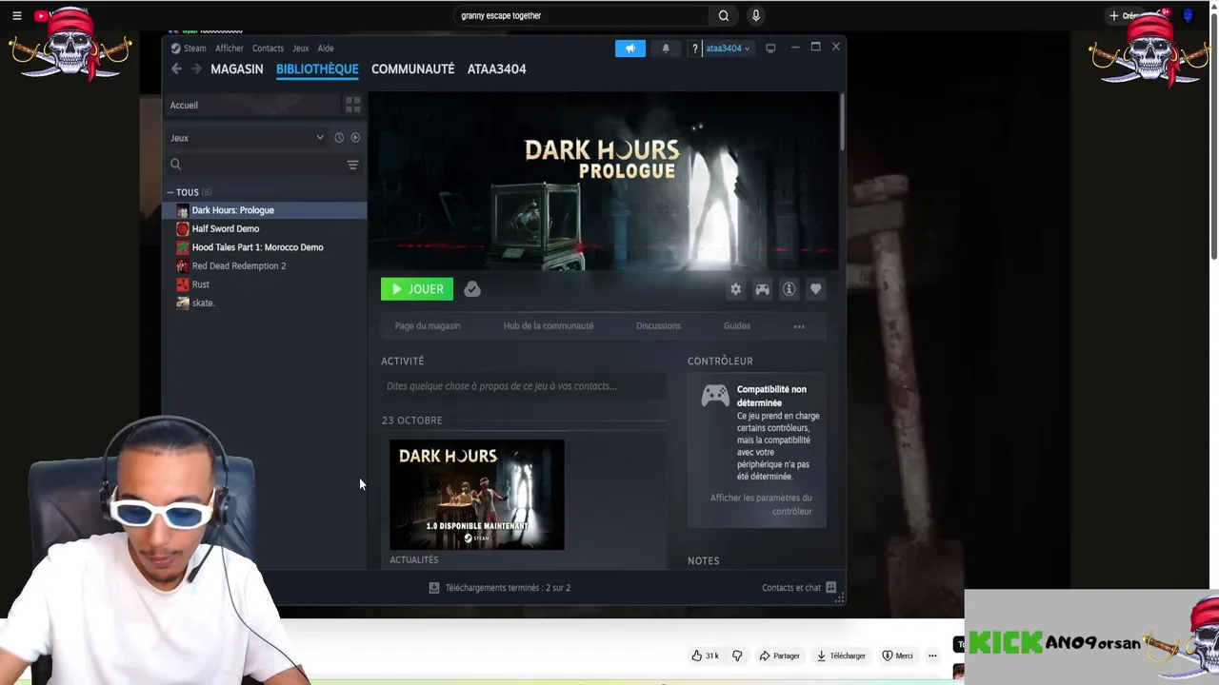Select skate. in game list
Screen dimensions: 1219x685
coord(265,303)
